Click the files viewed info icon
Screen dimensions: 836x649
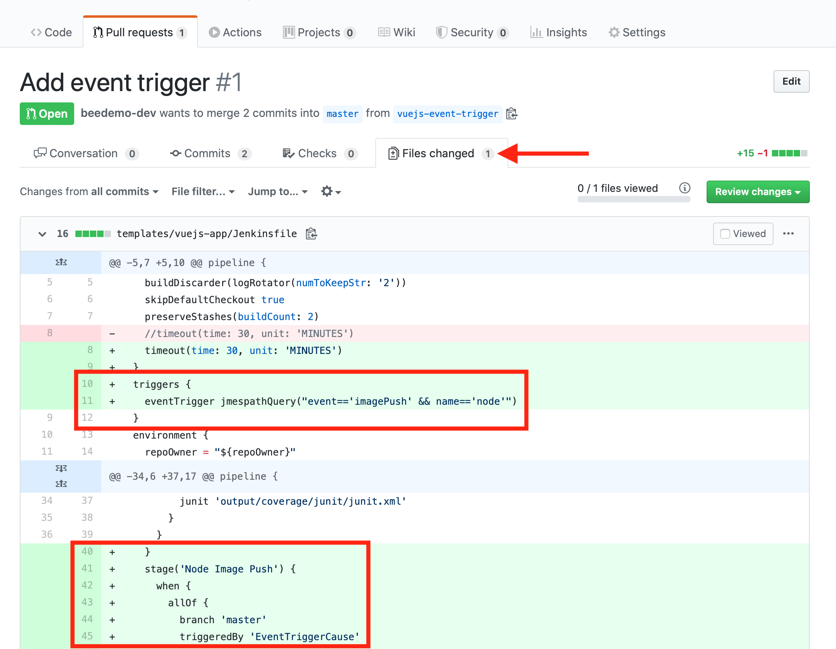tap(684, 188)
